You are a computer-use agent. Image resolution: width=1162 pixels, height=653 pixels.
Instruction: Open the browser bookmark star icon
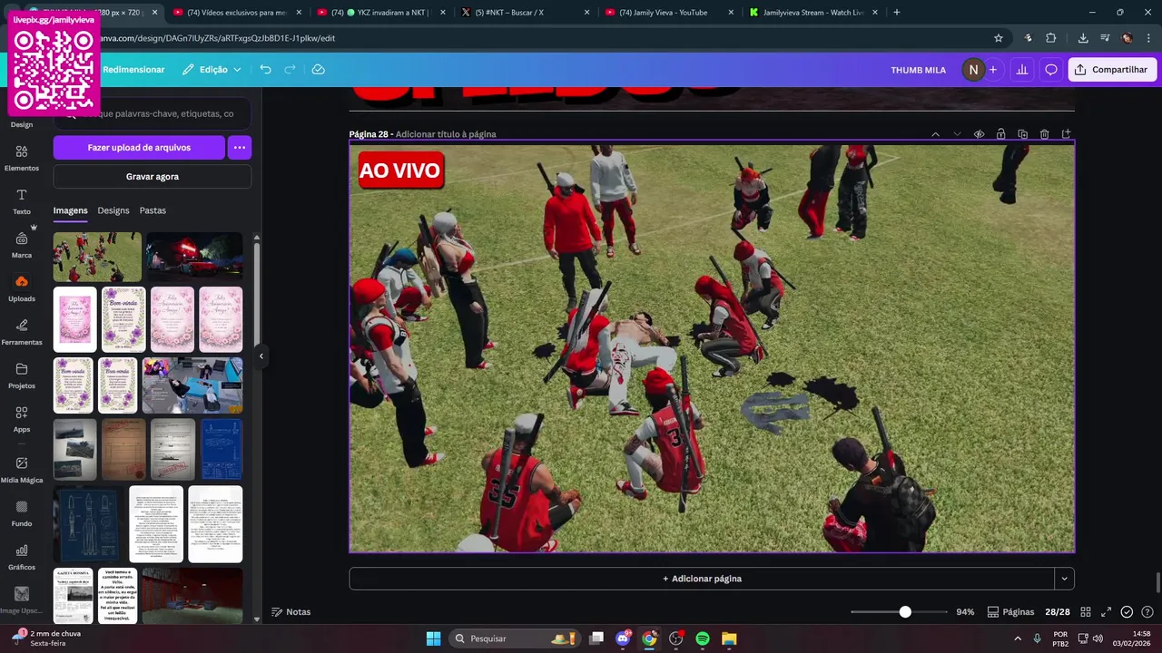coord(999,38)
